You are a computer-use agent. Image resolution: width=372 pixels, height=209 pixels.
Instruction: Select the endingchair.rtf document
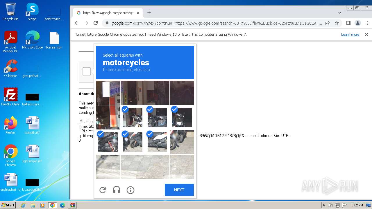pos(10,182)
